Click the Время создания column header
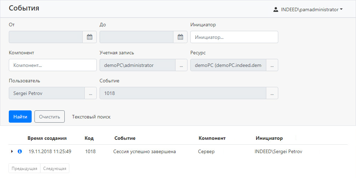The width and height of the screenshot is (356, 178). click(x=47, y=138)
